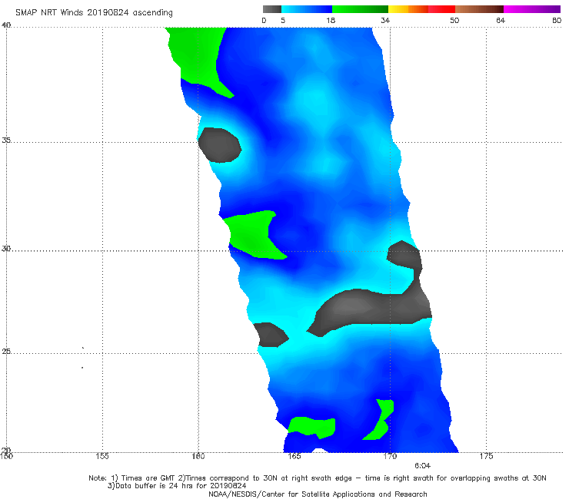Click the SMAP NRT Winds 20190824 ascending title
The height and width of the screenshot is (499, 569).
pyautogui.click(x=94, y=13)
